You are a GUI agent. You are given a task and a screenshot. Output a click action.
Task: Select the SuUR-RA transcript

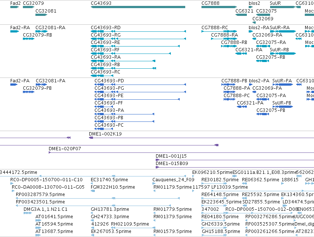tap(283, 31)
